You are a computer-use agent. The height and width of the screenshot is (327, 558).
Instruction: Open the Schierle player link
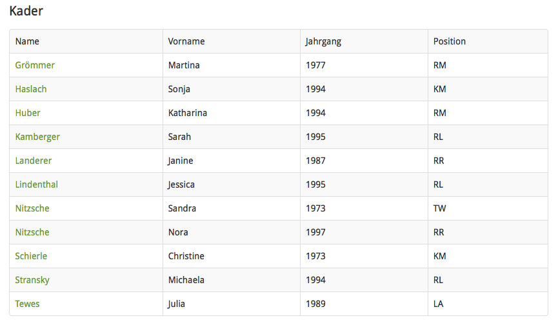click(31, 256)
